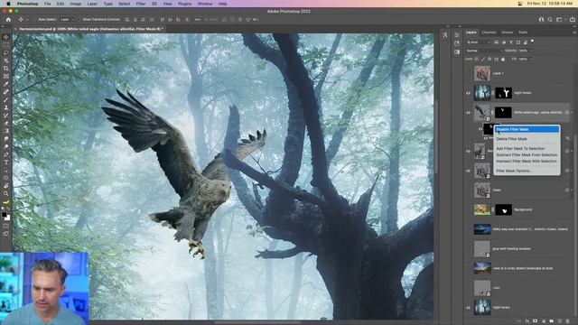Open the Filter menu in menu bar
578x325 pixels.
pyautogui.click(x=141, y=4)
